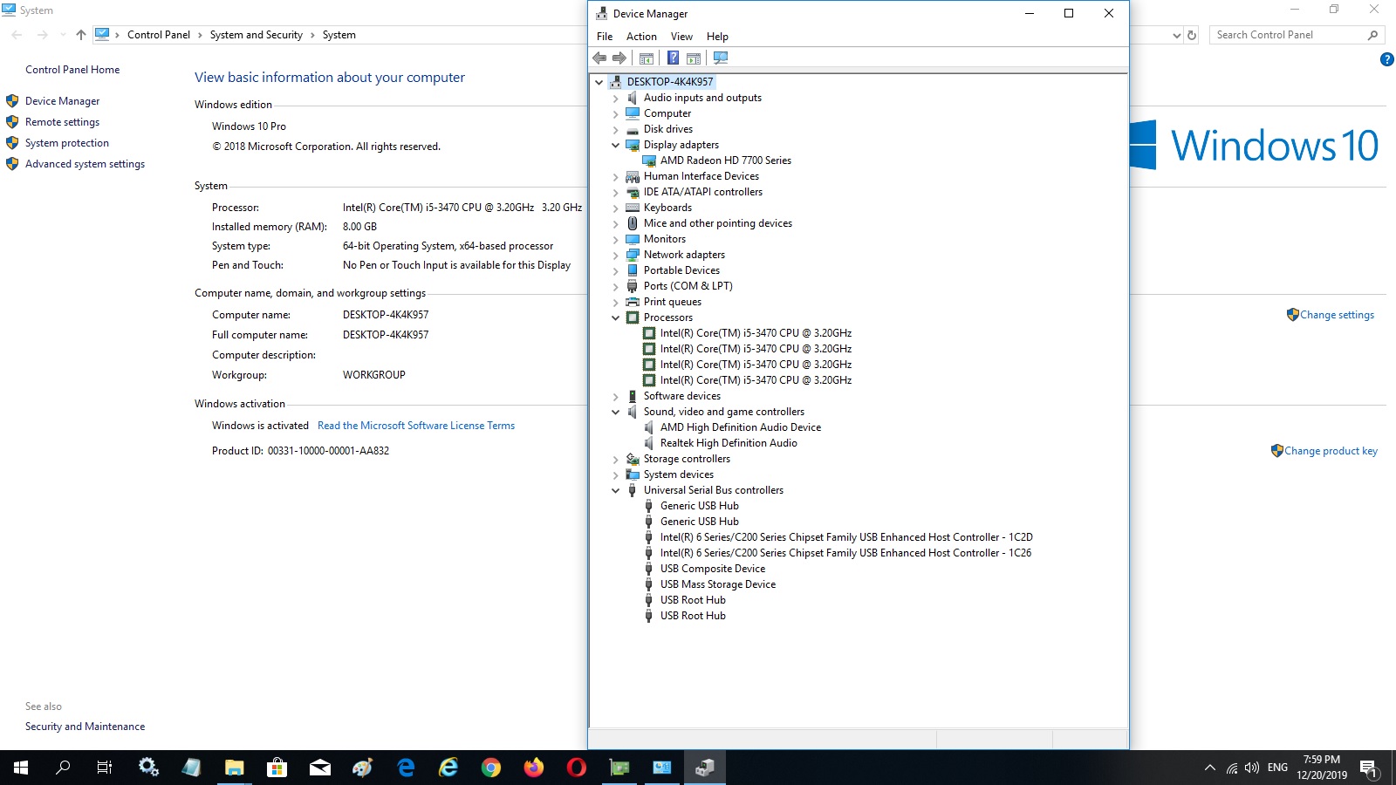Select Realtek High Definition Audio device
Screen dimensions: 1396x785
(x=729, y=443)
